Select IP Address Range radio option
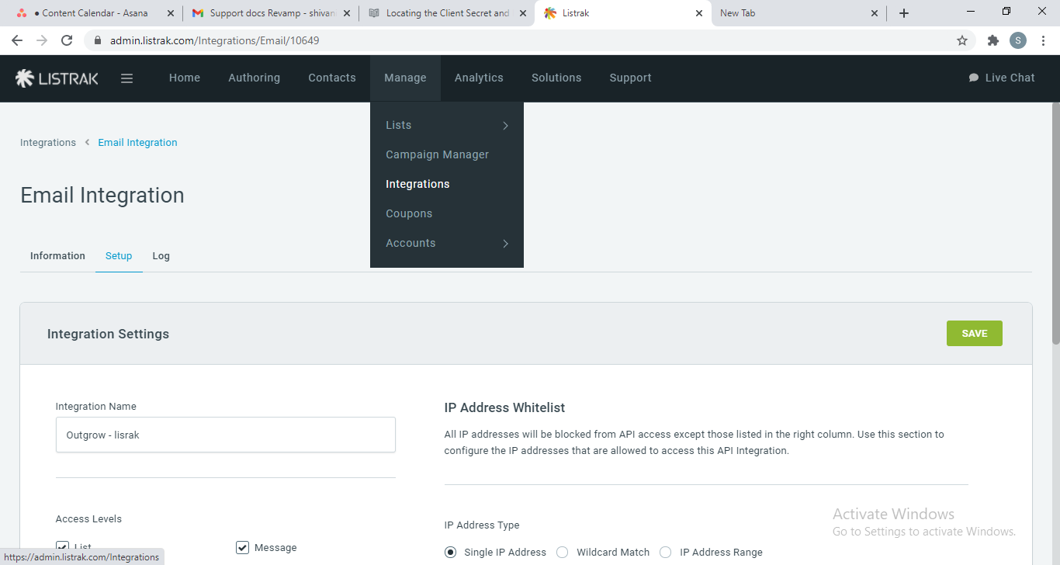The height and width of the screenshot is (565, 1060). (666, 553)
